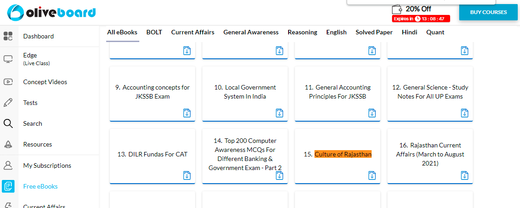This screenshot has width=520, height=208.
Task: Click the Search magnifier icon
Action: (8, 124)
